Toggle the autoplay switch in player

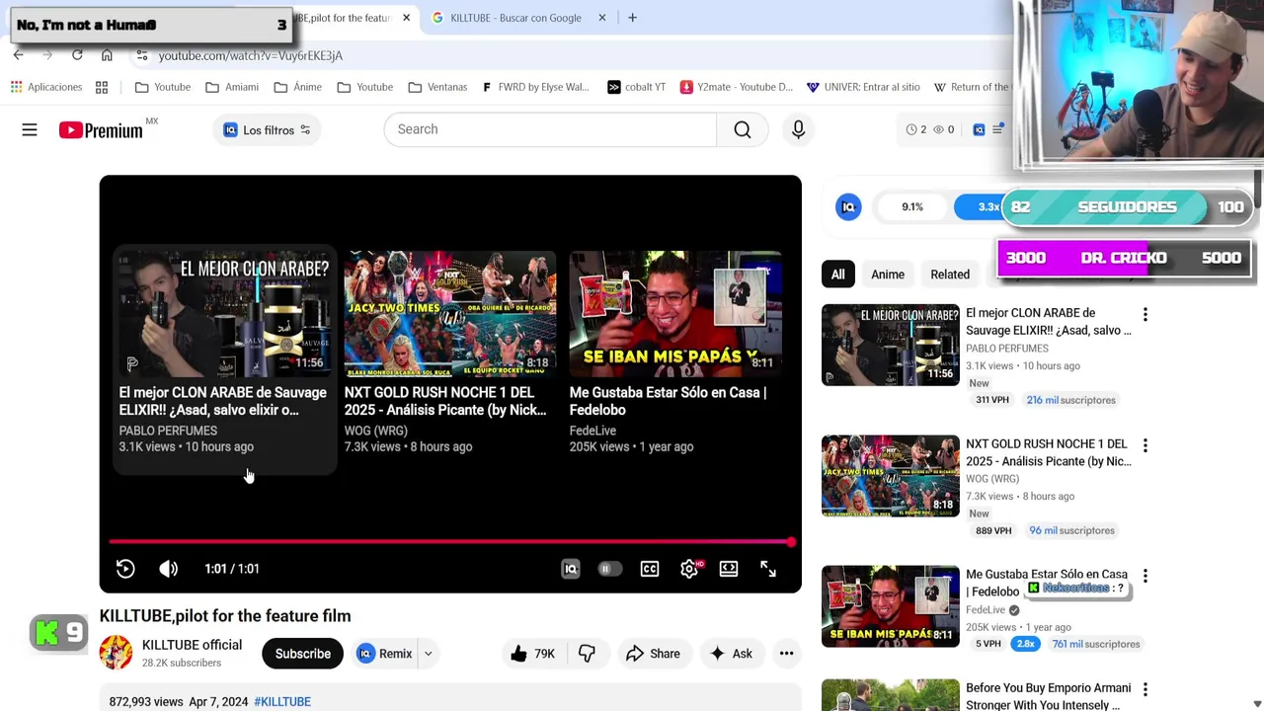[609, 569]
